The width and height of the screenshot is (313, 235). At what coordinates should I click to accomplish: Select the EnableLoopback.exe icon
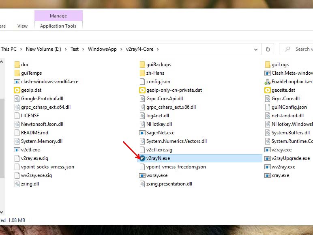click(268, 82)
